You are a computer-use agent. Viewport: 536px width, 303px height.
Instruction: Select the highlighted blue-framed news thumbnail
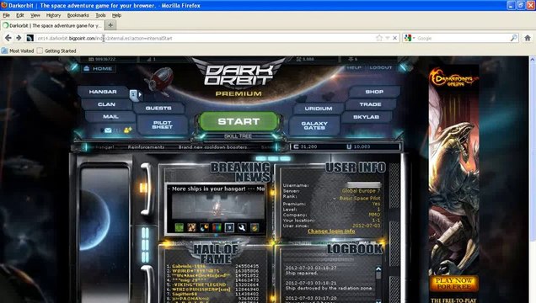(x=229, y=227)
